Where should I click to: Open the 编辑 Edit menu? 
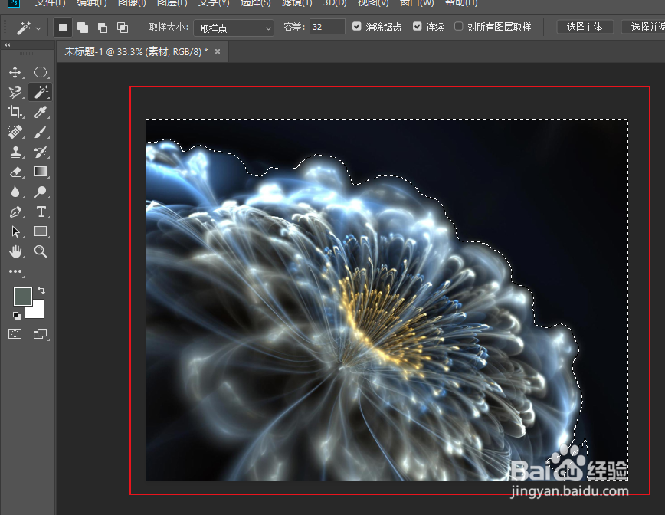click(91, 3)
